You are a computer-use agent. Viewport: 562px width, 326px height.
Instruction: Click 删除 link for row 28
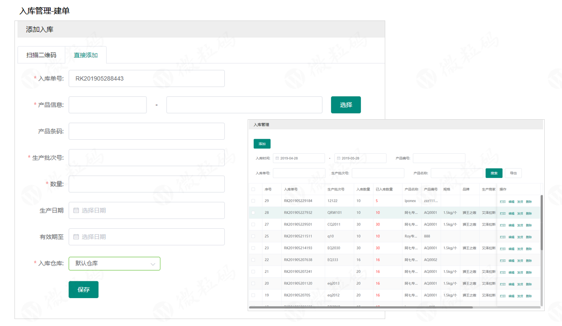click(x=528, y=213)
